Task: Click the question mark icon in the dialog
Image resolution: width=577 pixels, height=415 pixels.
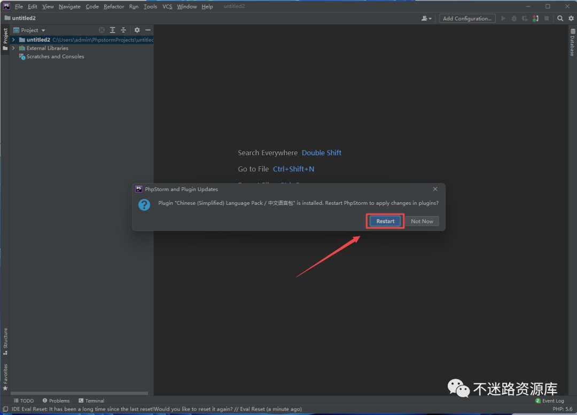Action: tap(144, 204)
